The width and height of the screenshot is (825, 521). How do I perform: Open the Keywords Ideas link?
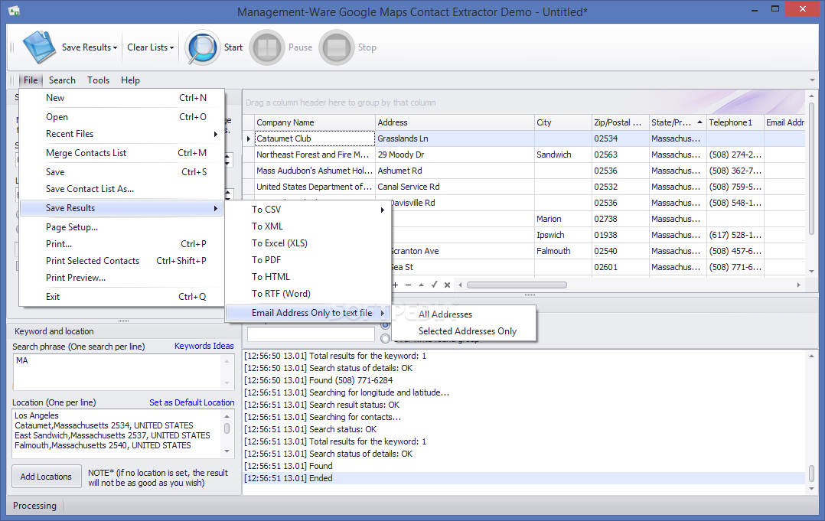coord(204,346)
